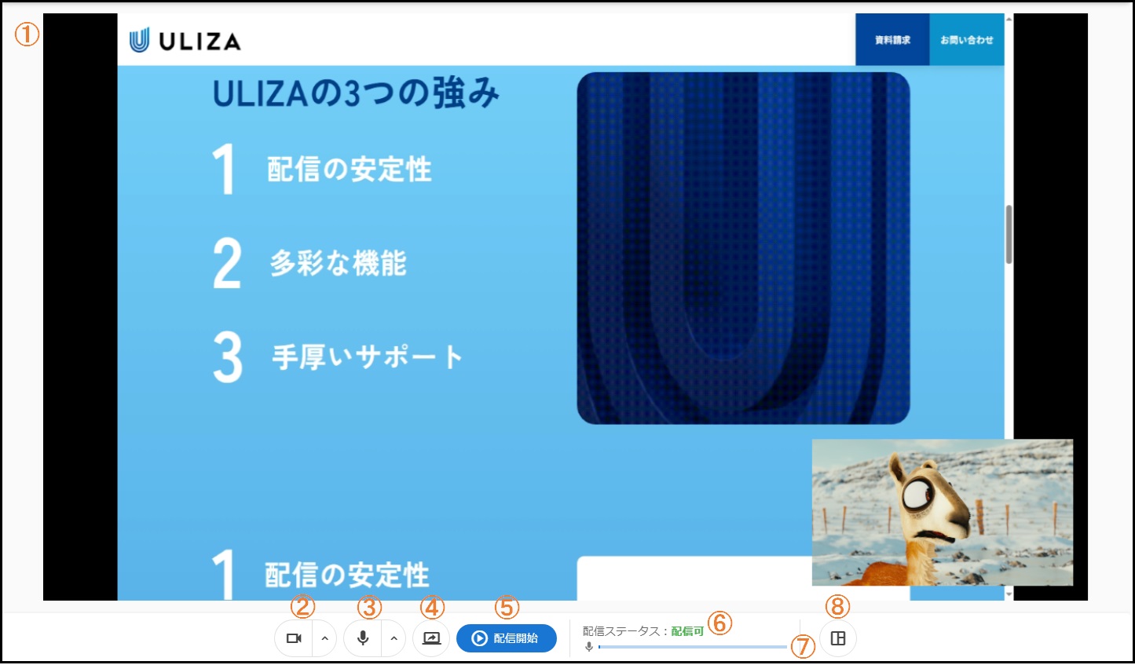Open the layout switcher icon
1135x665 pixels.
(837, 638)
